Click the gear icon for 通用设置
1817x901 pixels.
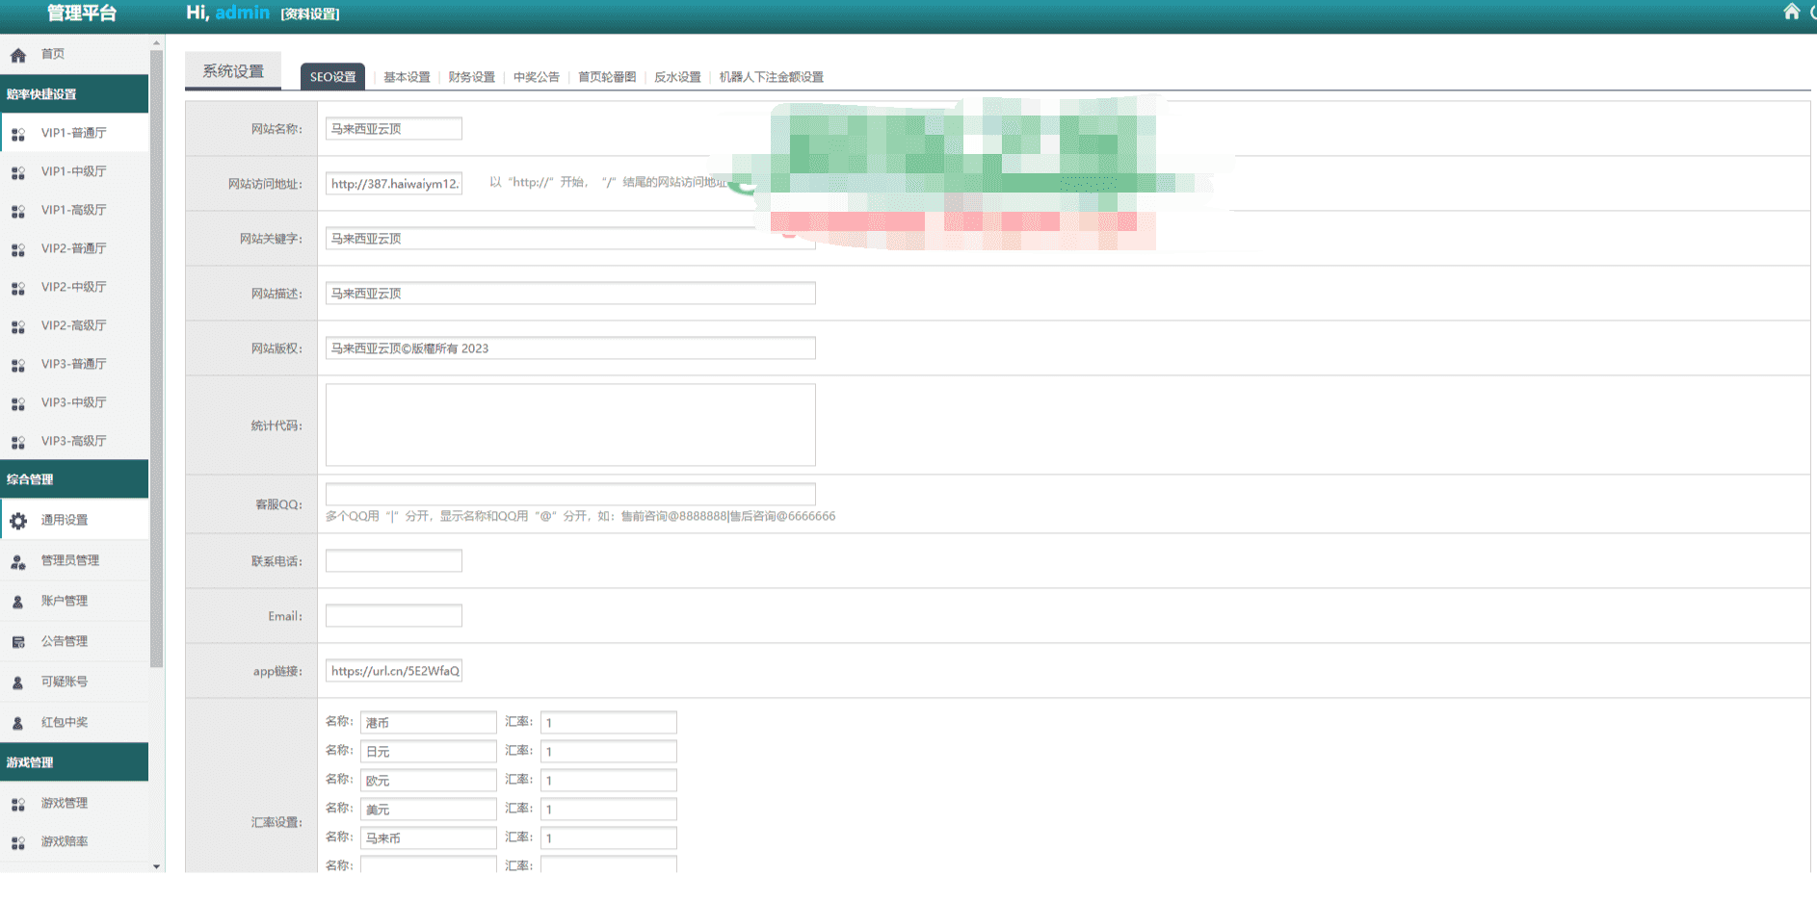tap(18, 521)
